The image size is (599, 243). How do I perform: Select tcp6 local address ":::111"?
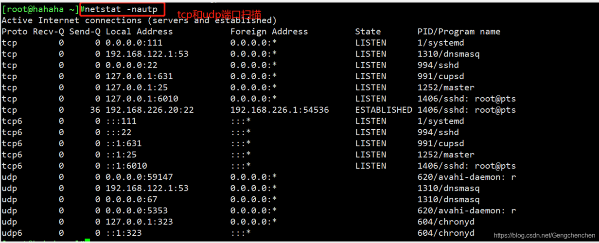pos(121,121)
